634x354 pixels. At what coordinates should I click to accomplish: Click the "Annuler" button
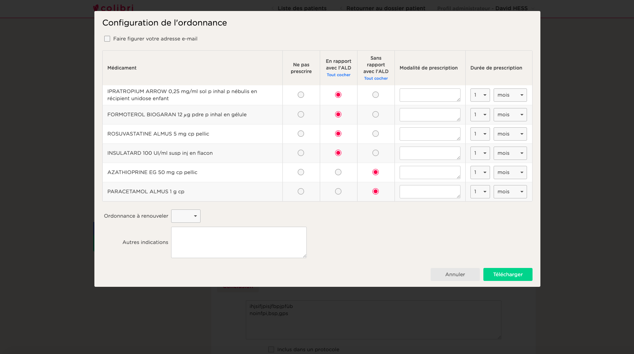(455, 274)
